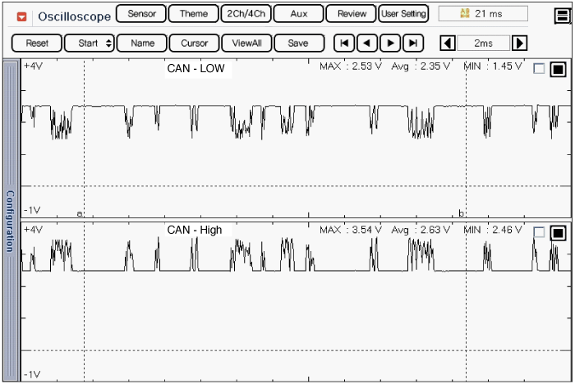The height and width of the screenshot is (384, 575).
Task: Open the red dropdown beside Oscilloscope title
Action: pyautogui.click(x=21, y=16)
